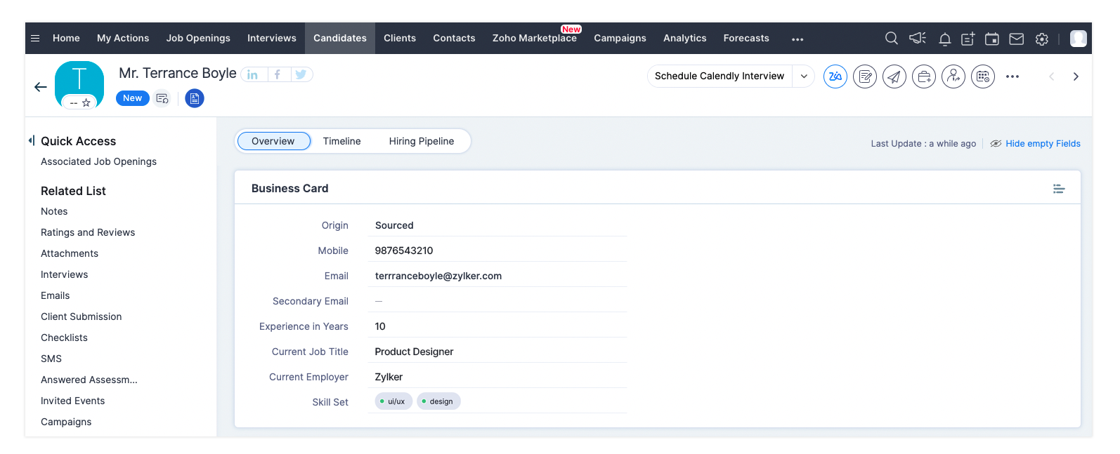
Task: Open Ratings and Reviews related list
Action: point(88,232)
